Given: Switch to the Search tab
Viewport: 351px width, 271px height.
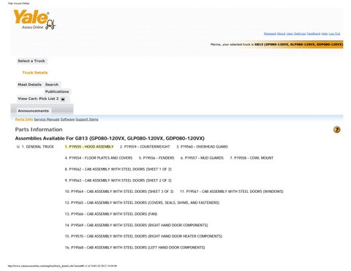Looking at the screenshot, I should click(52, 85).
